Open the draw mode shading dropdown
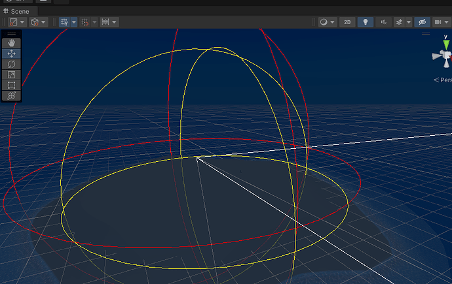The image size is (452, 284). (x=328, y=22)
